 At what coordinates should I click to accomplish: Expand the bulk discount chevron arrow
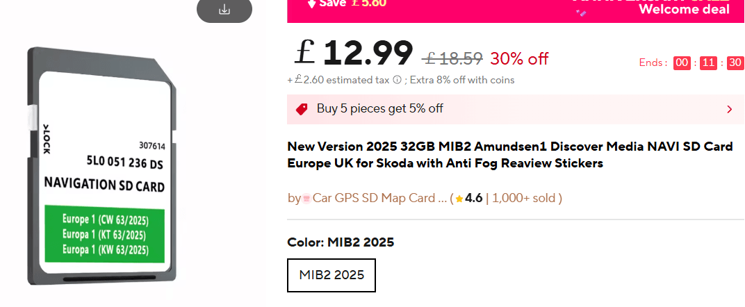click(x=729, y=109)
